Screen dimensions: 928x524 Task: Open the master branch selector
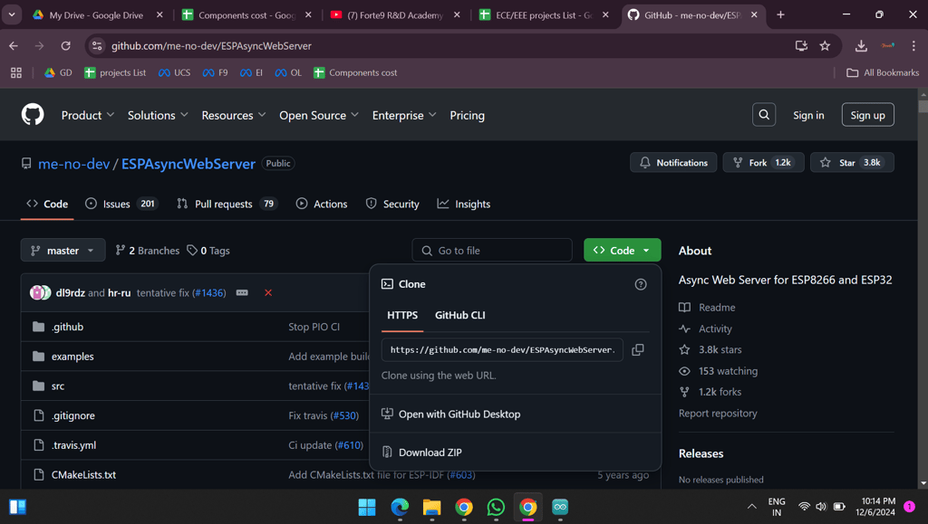click(x=63, y=250)
